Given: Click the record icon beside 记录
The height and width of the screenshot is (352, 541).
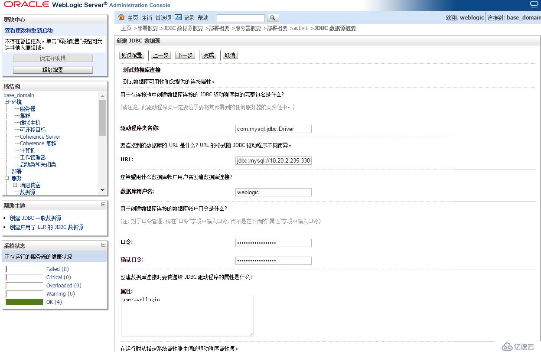Looking at the screenshot, I should pyautogui.click(x=178, y=17).
